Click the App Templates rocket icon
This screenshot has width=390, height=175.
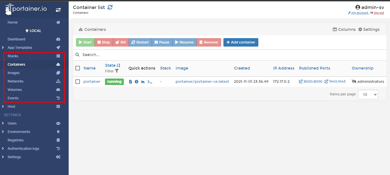coord(58,48)
